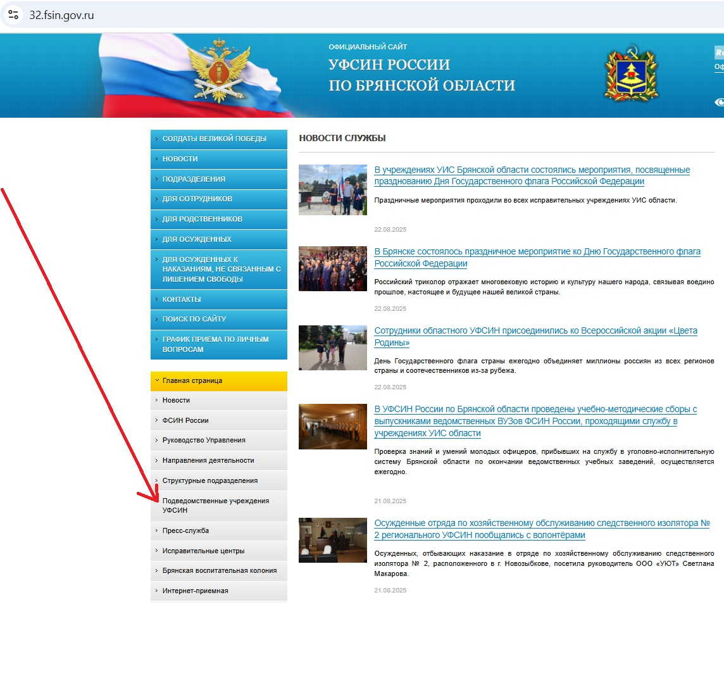Click thumbnail of Bryansk festive crowd event
The image size is (724, 683).
(333, 269)
